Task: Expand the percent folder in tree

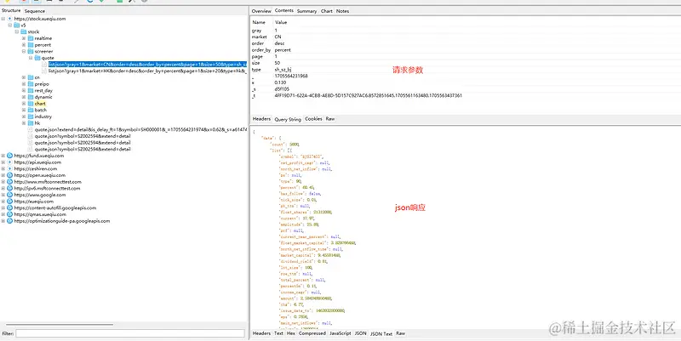Action: tap(25, 45)
